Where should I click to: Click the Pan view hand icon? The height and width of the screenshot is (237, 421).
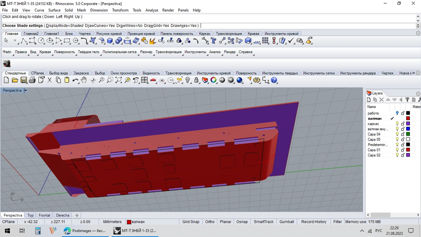point(84,80)
